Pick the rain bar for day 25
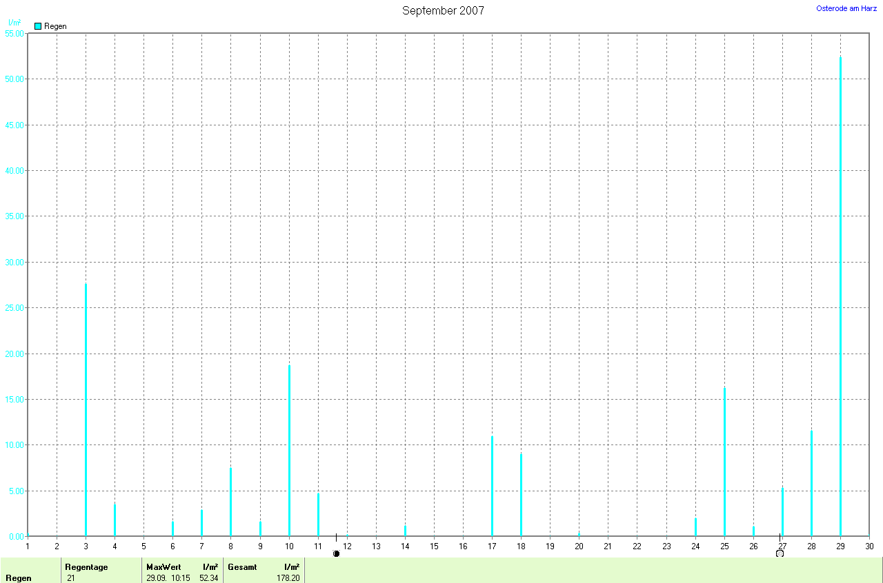This screenshot has height=583, width=883. coord(724,462)
